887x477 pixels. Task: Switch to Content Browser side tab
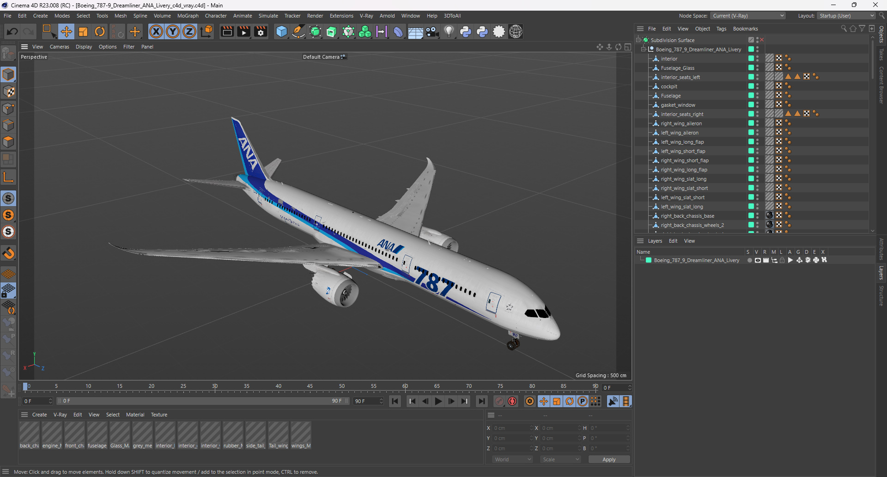click(x=881, y=85)
